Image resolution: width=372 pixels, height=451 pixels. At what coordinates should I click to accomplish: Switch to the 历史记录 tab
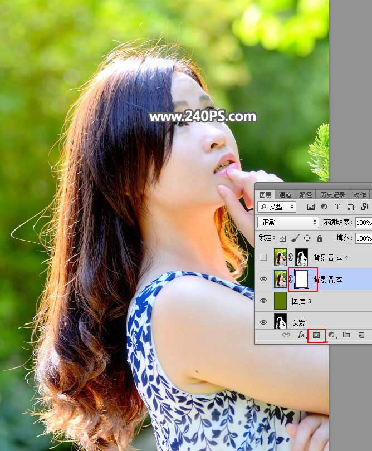[332, 194]
